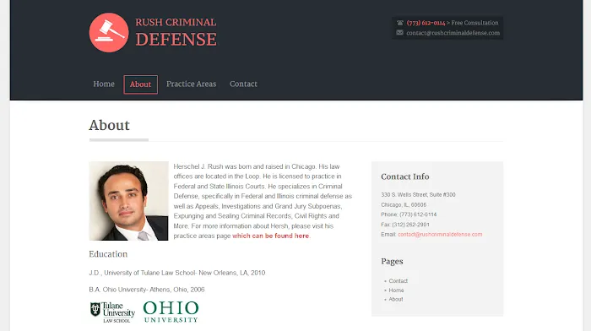Screen dimensions: 591x331
Task: Click the sidebar email address link
Action: 440,235
